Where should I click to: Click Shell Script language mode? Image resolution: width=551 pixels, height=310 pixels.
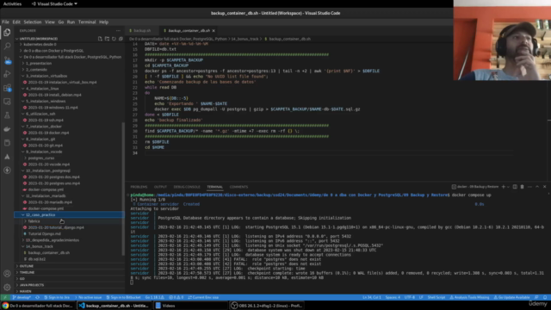436,297
